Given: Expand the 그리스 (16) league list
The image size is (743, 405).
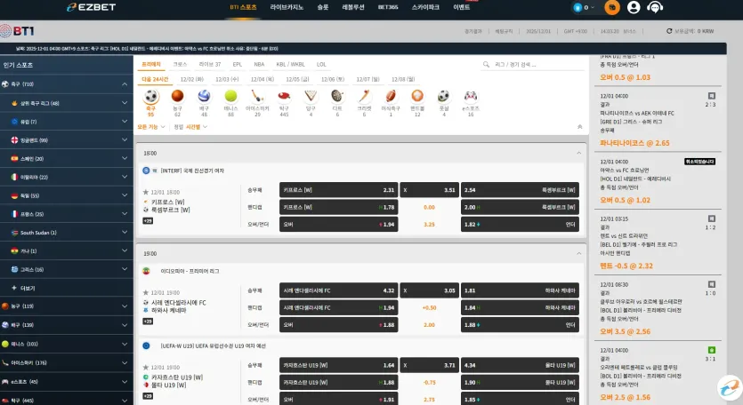Looking at the screenshot, I should click(x=125, y=269).
